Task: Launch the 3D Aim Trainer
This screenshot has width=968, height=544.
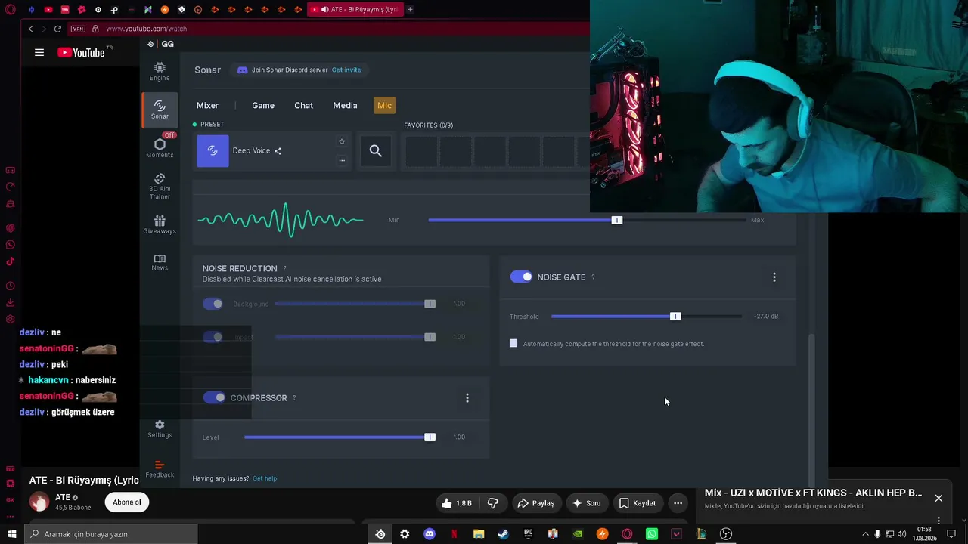Action: (x=160, y=187)
